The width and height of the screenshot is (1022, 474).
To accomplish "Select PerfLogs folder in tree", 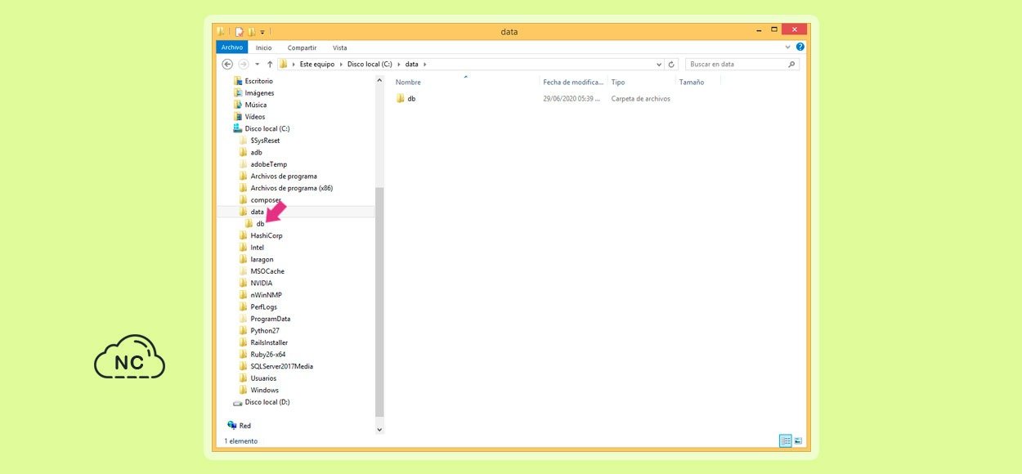I will (x=263, y=307).
